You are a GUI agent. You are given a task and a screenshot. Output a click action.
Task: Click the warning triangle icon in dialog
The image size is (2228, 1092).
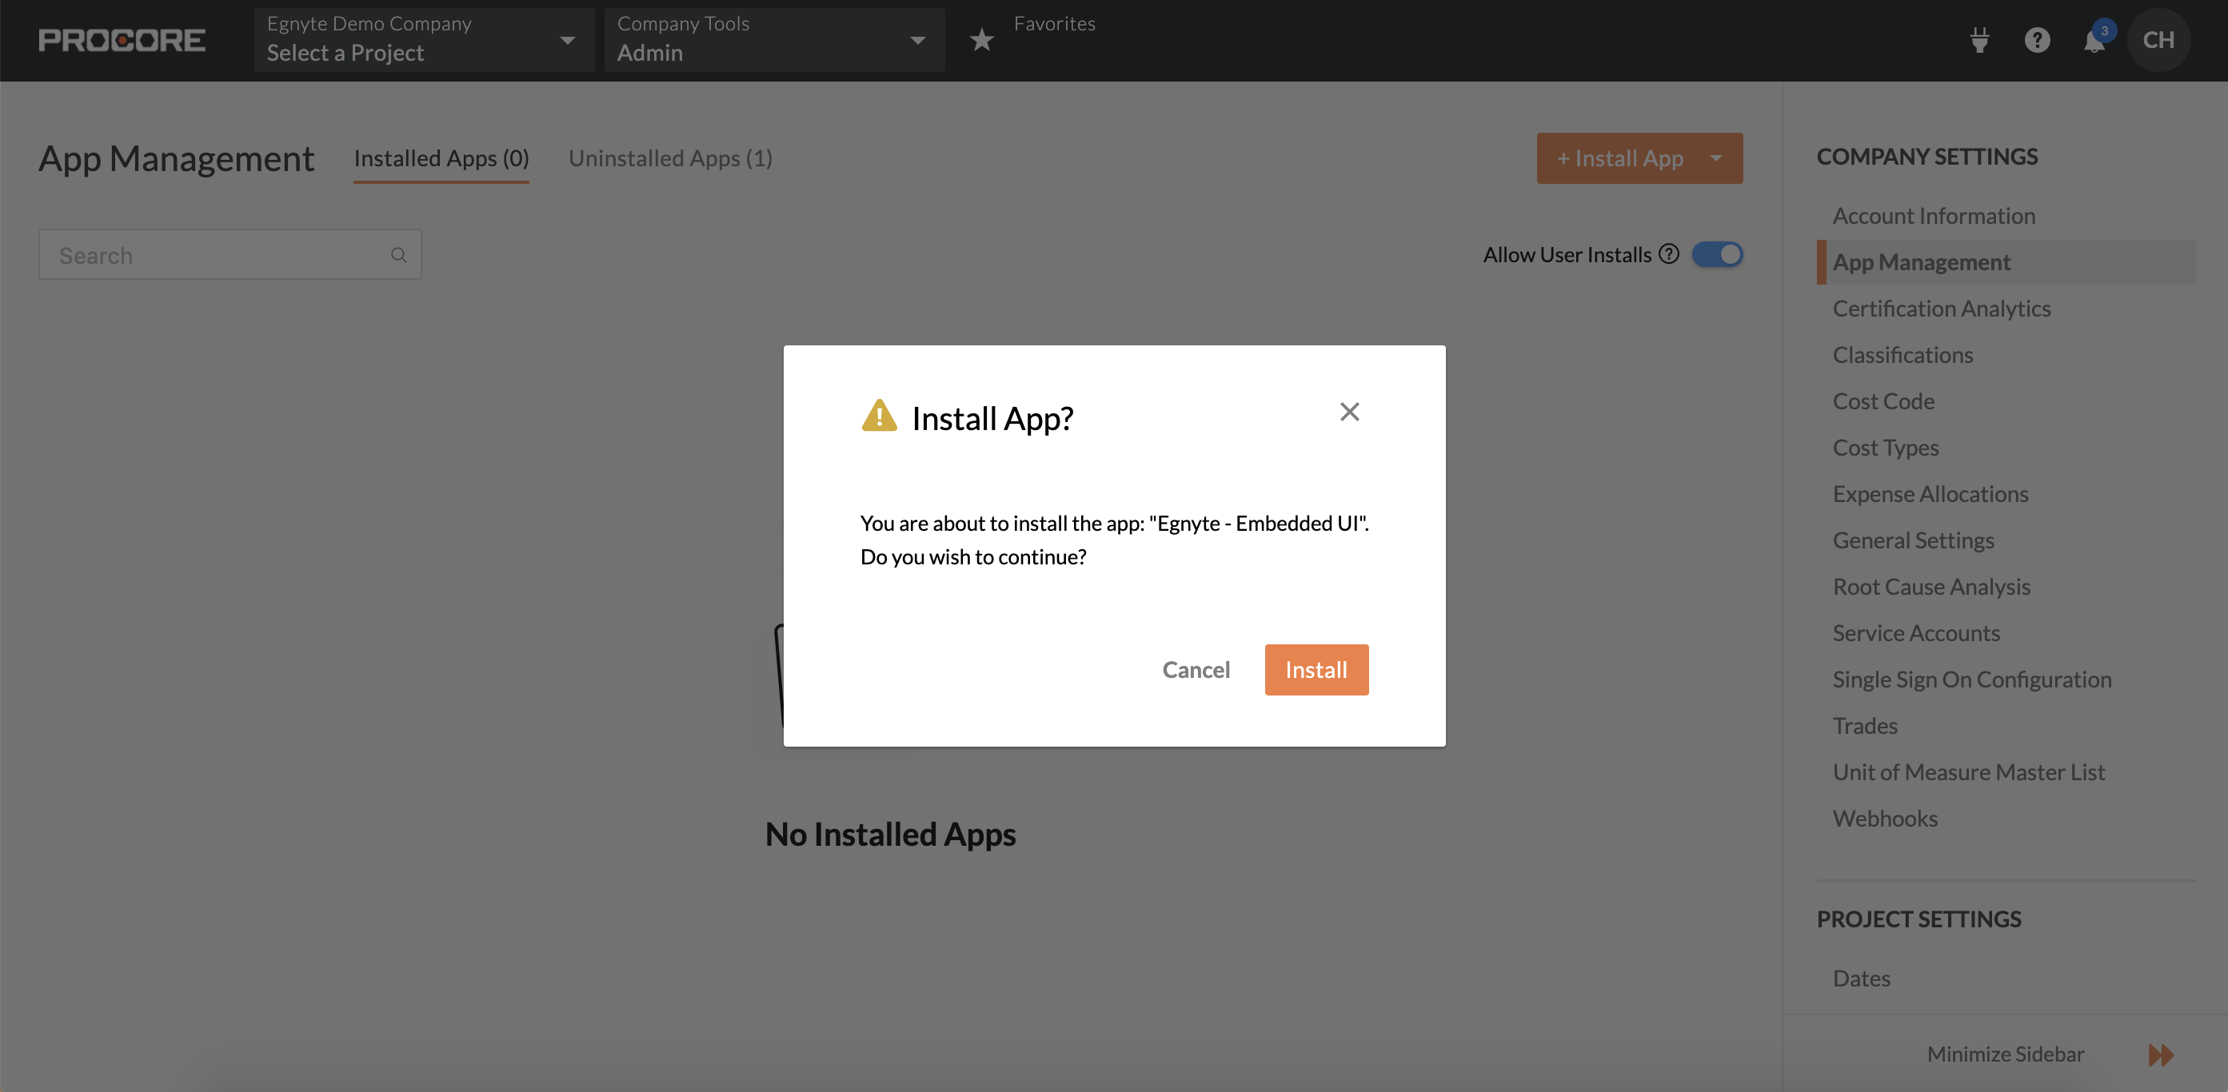click(880, 416)
